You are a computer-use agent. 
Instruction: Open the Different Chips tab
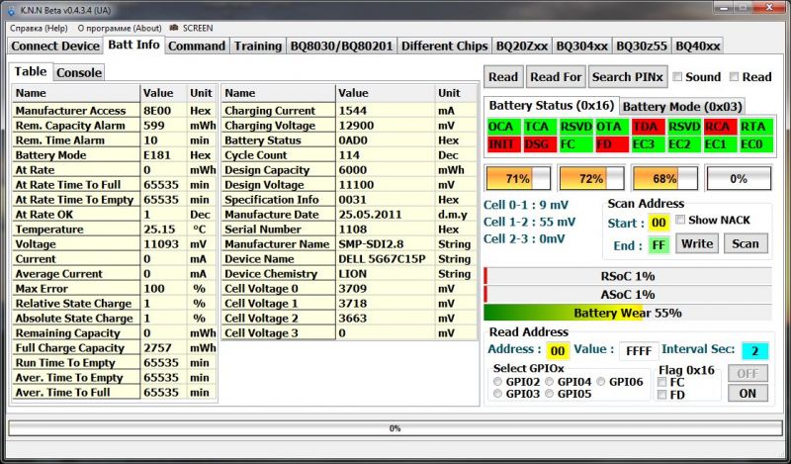(444, 46)
